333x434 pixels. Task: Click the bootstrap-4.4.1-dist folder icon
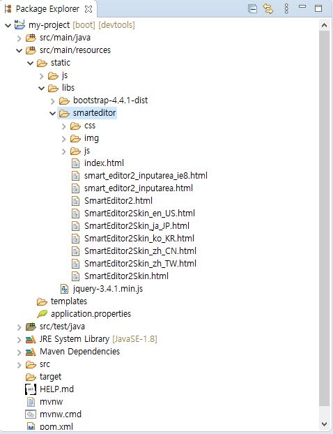point(64,100)
